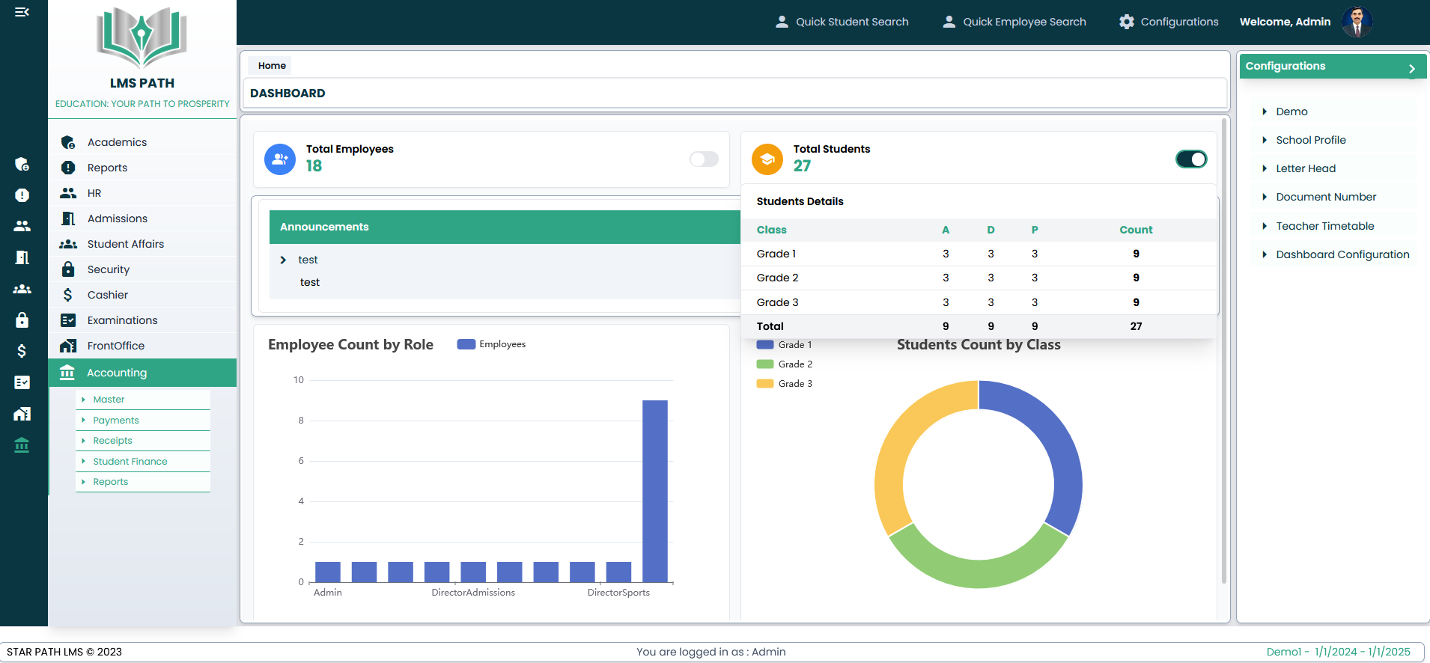Screen dimensions: 1430x663
Task: Click the Academics icon in narrow sidebar strip
Action: click(x=22, y=164)
